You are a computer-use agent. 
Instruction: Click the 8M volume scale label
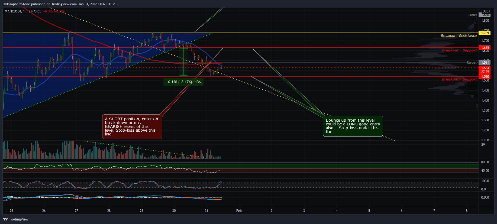tap(483, 145)
